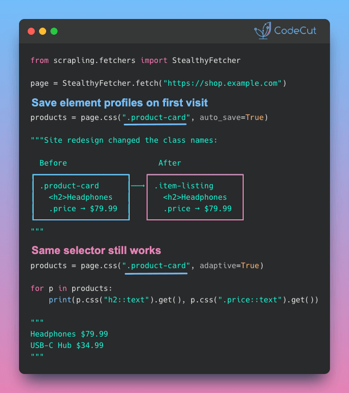The image size is (349, 393).
Task: Click the "Before" column label
Action: coord(53,163)
